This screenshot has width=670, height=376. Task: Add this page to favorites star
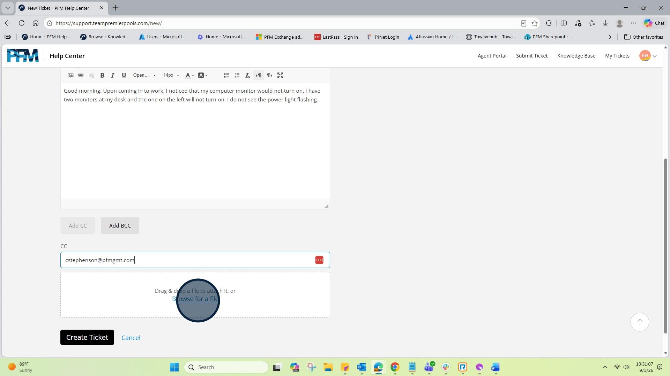[x=535, y=23]
